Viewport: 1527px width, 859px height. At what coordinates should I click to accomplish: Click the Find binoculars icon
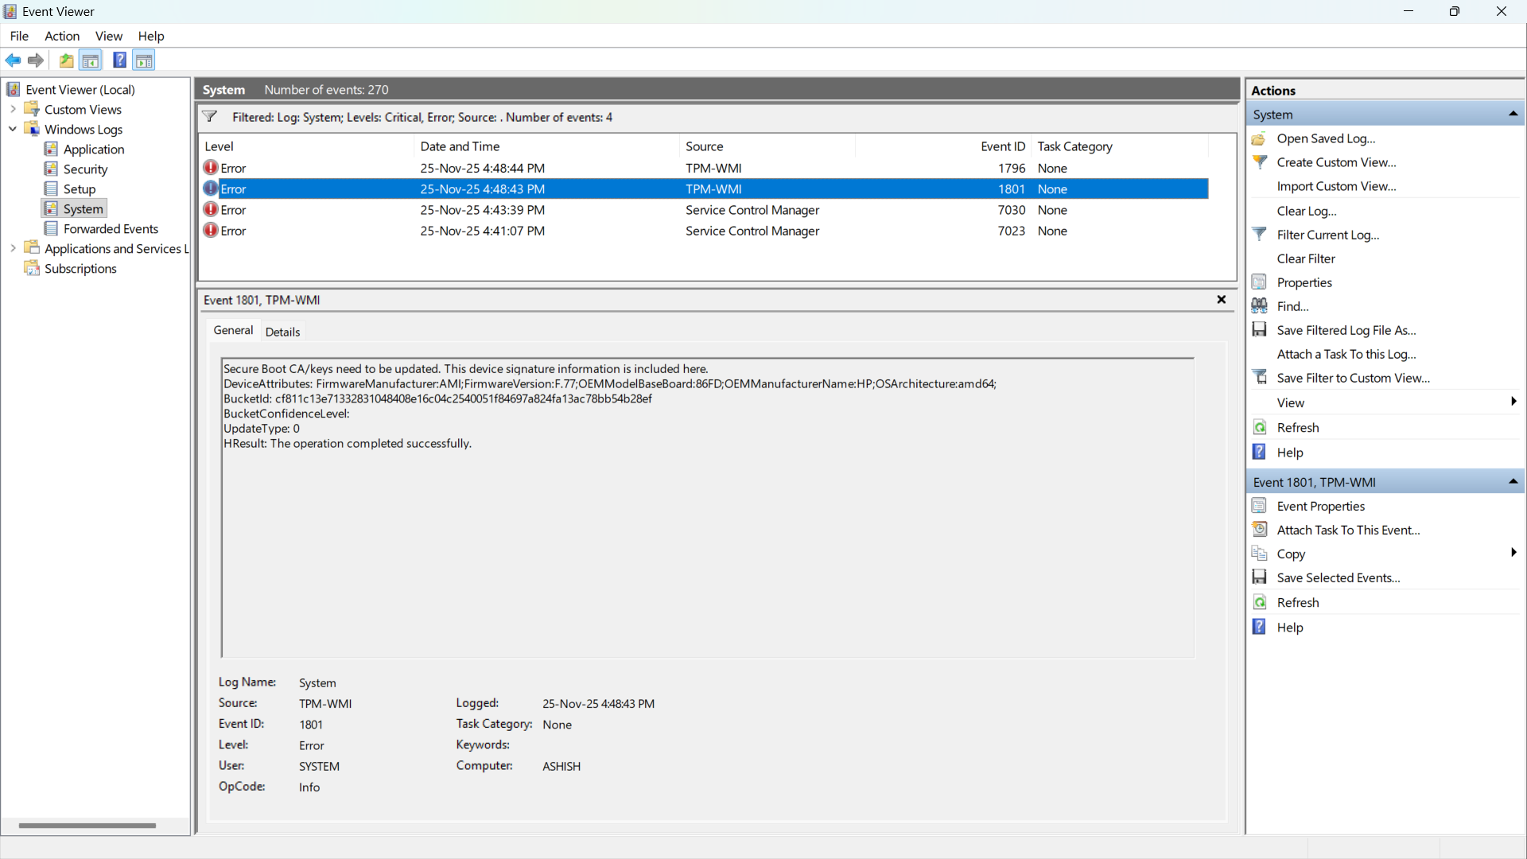1260,306
